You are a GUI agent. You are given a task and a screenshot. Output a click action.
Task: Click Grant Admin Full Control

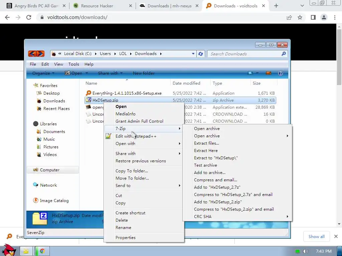[139, 121]
